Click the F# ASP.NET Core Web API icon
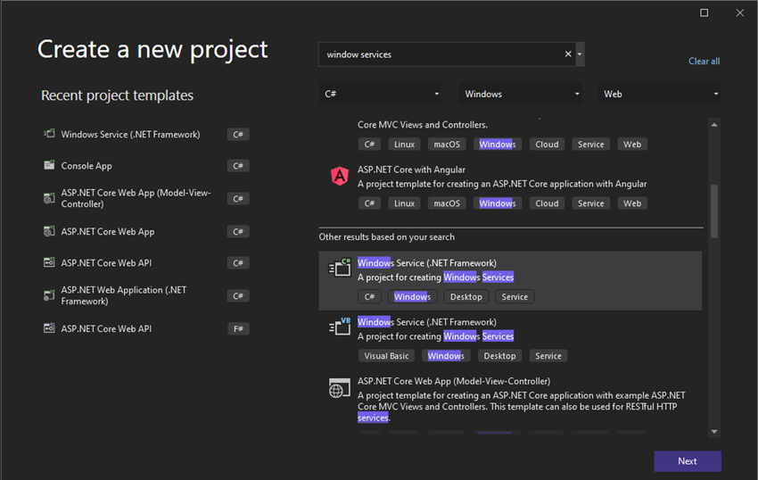 (49, 328)
